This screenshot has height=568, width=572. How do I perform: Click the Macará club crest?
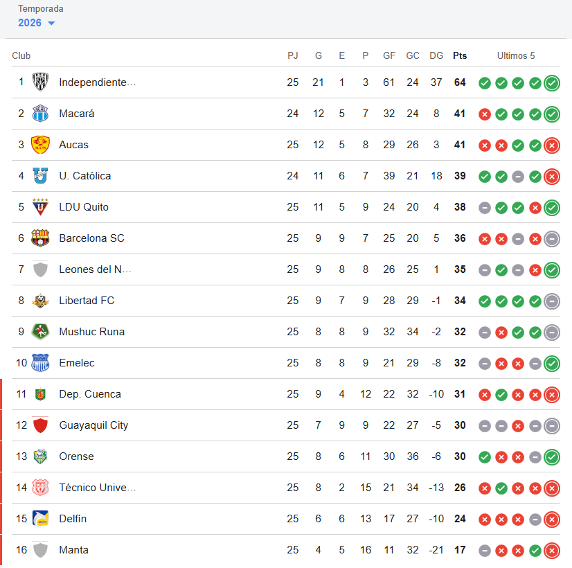coord(40,113)
